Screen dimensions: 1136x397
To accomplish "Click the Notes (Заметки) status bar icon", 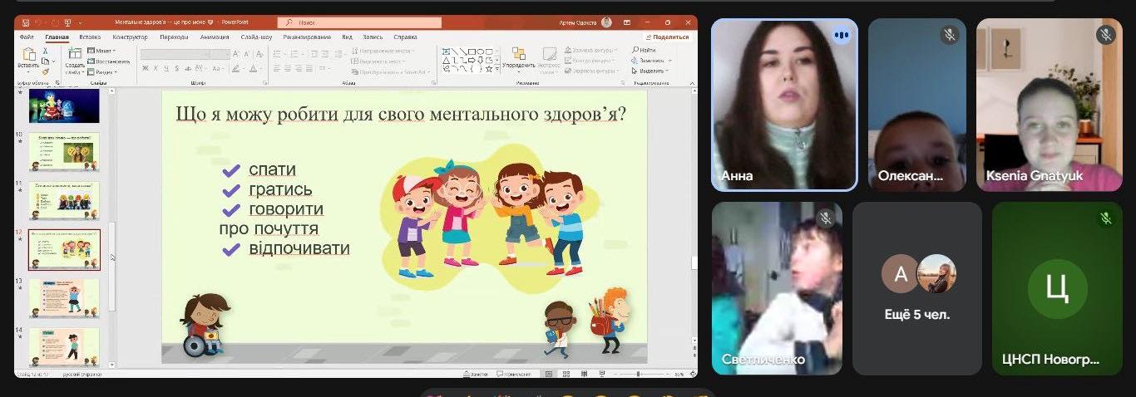I will [x=478, y=375].
